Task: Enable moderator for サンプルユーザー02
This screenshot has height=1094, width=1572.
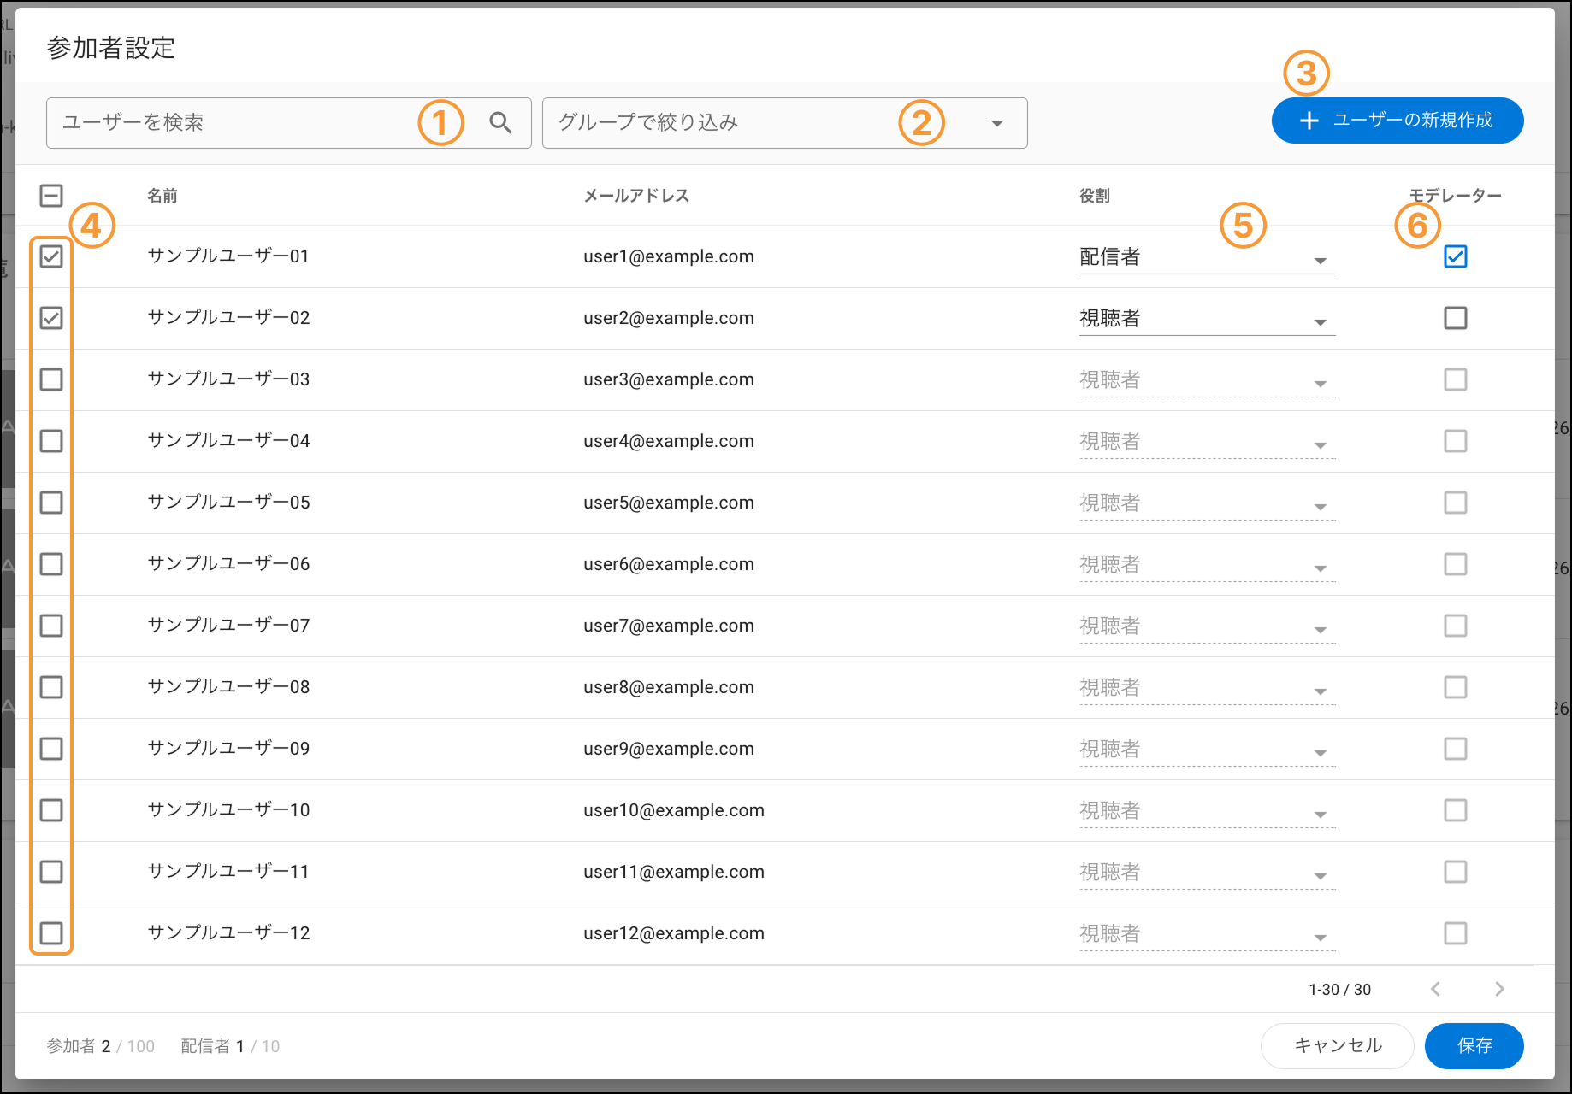Action: pyautogui.click(x=1455, y=318)
